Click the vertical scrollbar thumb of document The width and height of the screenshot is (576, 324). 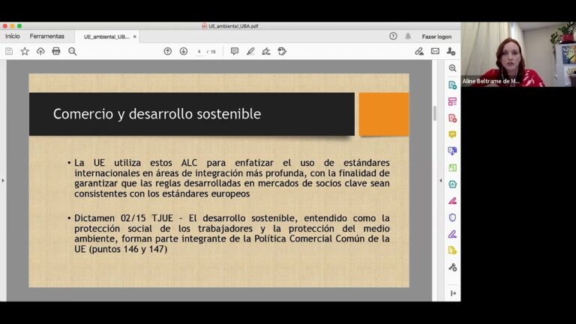pos(435,113)
